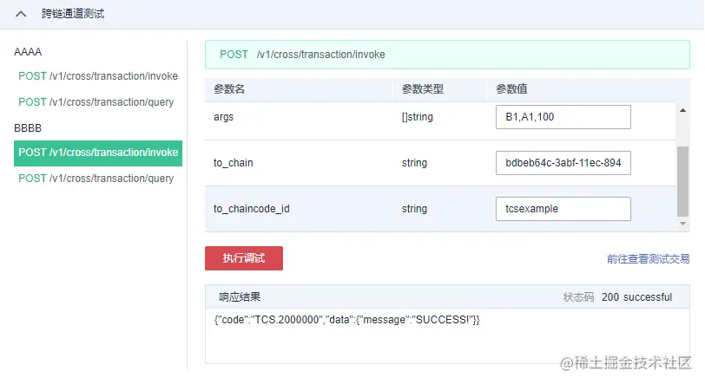This screenshot has width=705, height=384.
Task: Click the parameter table scroll-down arrow
Action: (682, 224)
